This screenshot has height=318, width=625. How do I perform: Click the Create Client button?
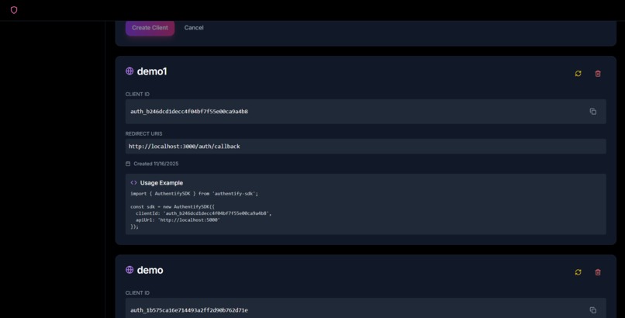tap(150, 27)
